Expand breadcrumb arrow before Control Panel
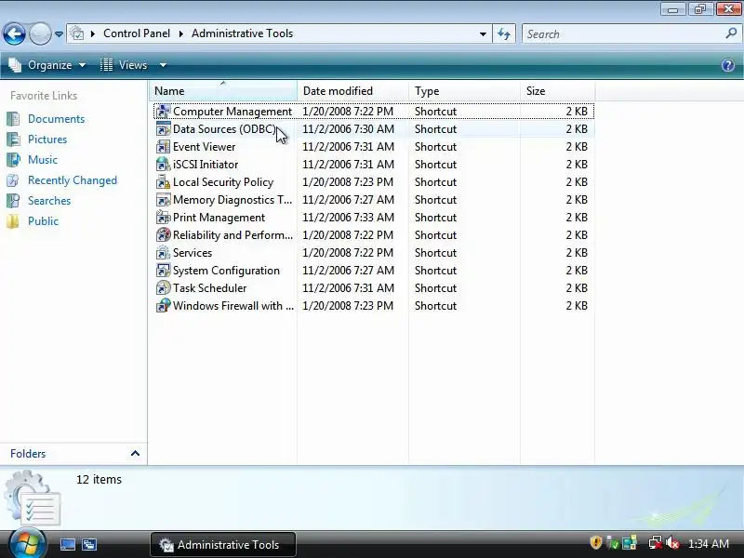 click(93, 33)
